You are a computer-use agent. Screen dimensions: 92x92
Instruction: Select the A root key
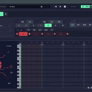click(55, 25)
